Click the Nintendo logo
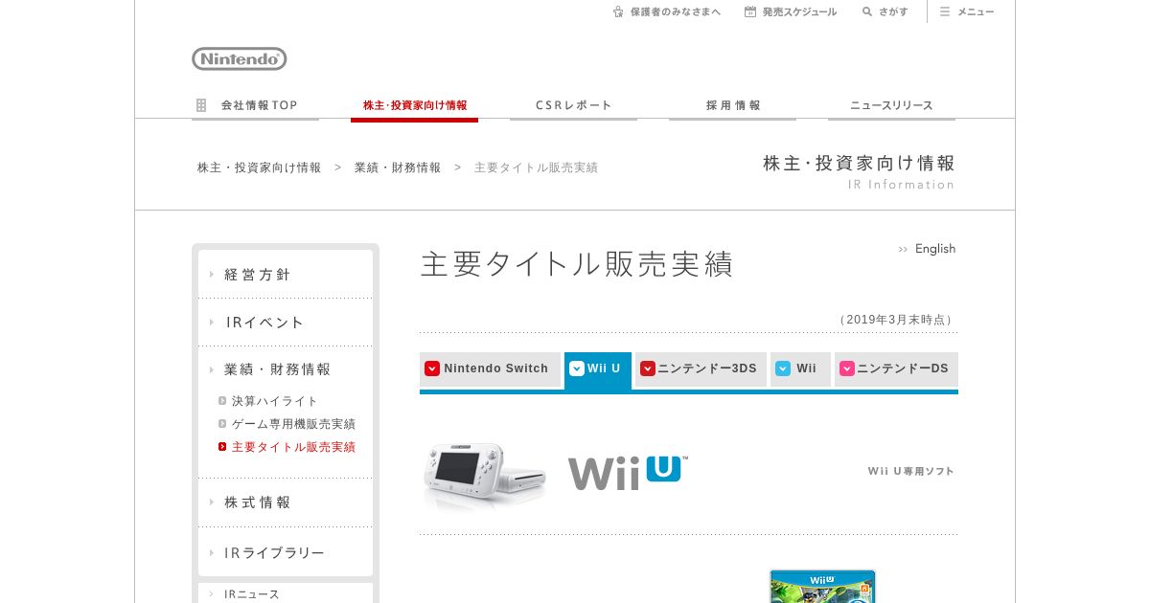This screenshot has width=1150, height=603. pyautogui.click(x=240, y=59)
